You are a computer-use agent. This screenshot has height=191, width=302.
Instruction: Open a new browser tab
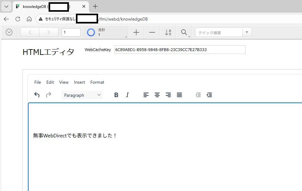tap(95, 7)
